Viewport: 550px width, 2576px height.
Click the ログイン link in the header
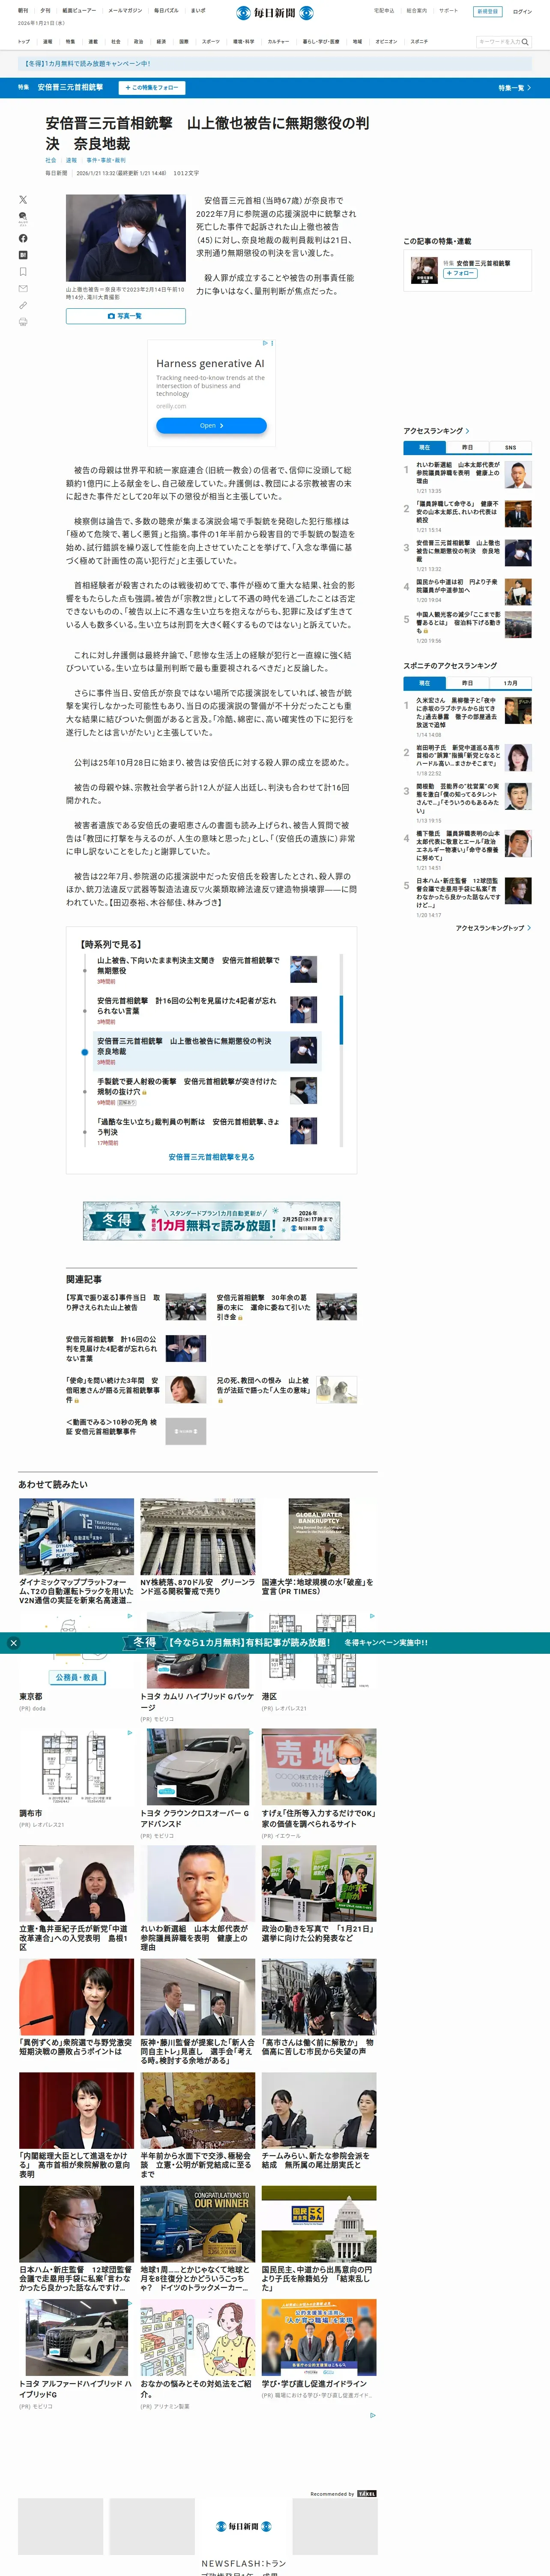(x=522, y=11)
